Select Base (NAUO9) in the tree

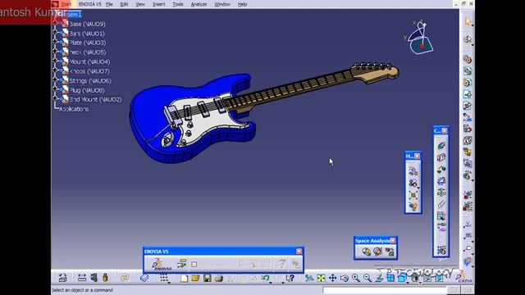tap(87, 24)
